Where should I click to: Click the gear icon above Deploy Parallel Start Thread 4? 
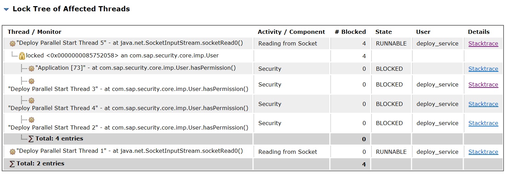pyautogui.click(x=32, y=100)
